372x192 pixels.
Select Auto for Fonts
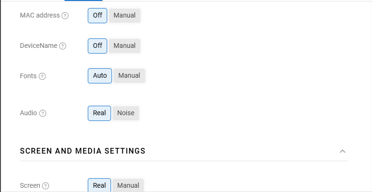click(x=100, y=76)
